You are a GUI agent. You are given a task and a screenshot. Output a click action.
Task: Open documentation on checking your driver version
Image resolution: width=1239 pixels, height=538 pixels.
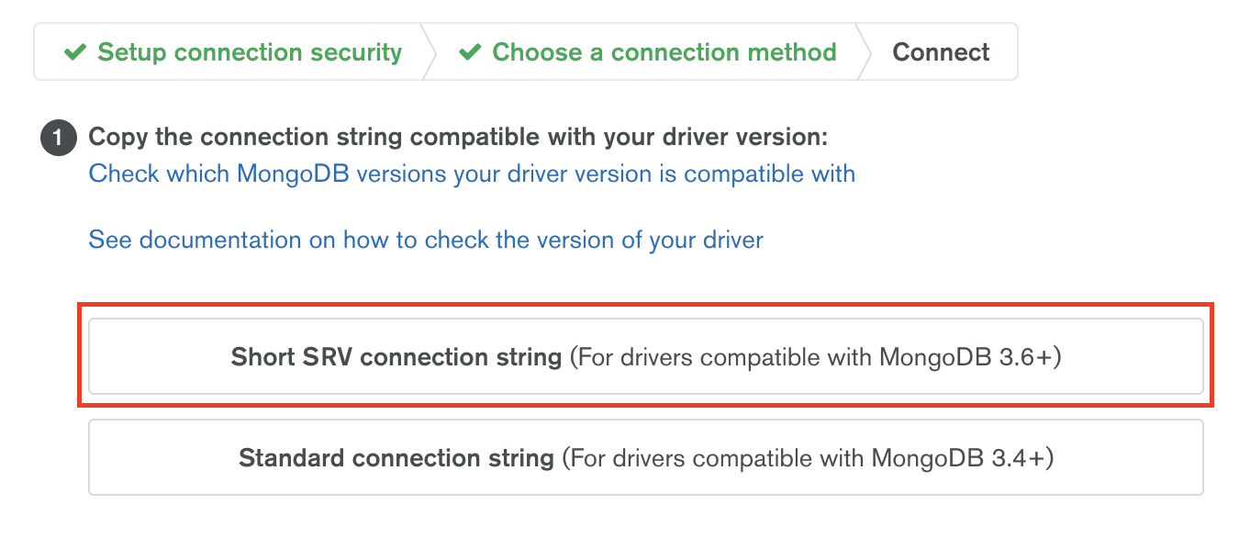click(426, 241)
